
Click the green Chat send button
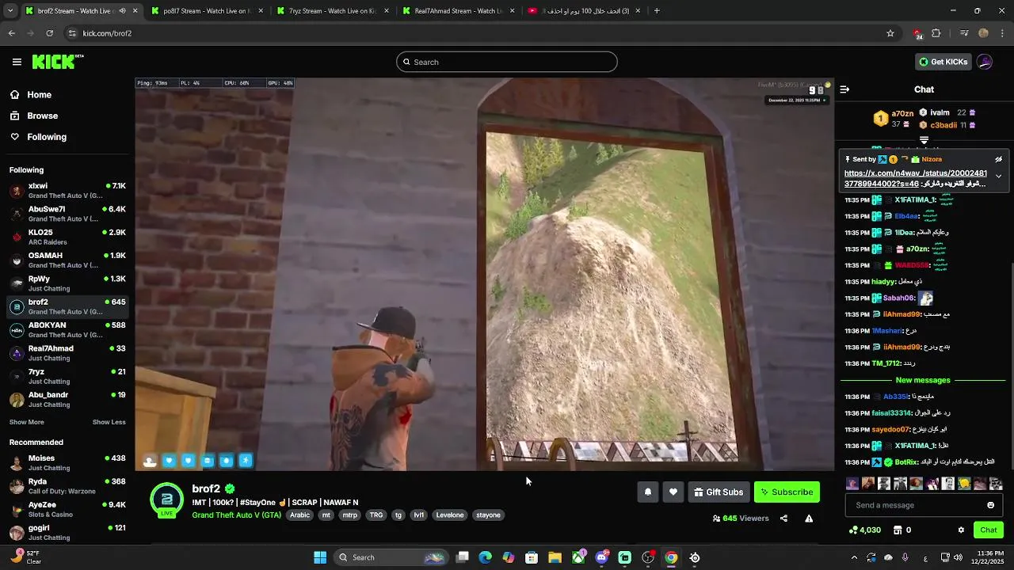tap(989, 530)
